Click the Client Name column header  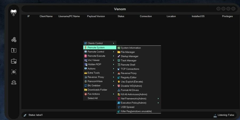point(46,16)
